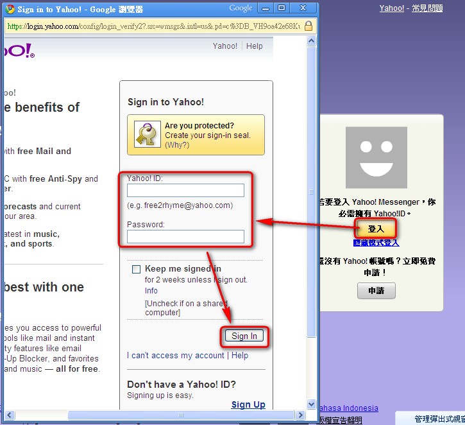
Task: Click the 隱藏模式登入 link in Messenger page
Action: [x=376, y=243]
